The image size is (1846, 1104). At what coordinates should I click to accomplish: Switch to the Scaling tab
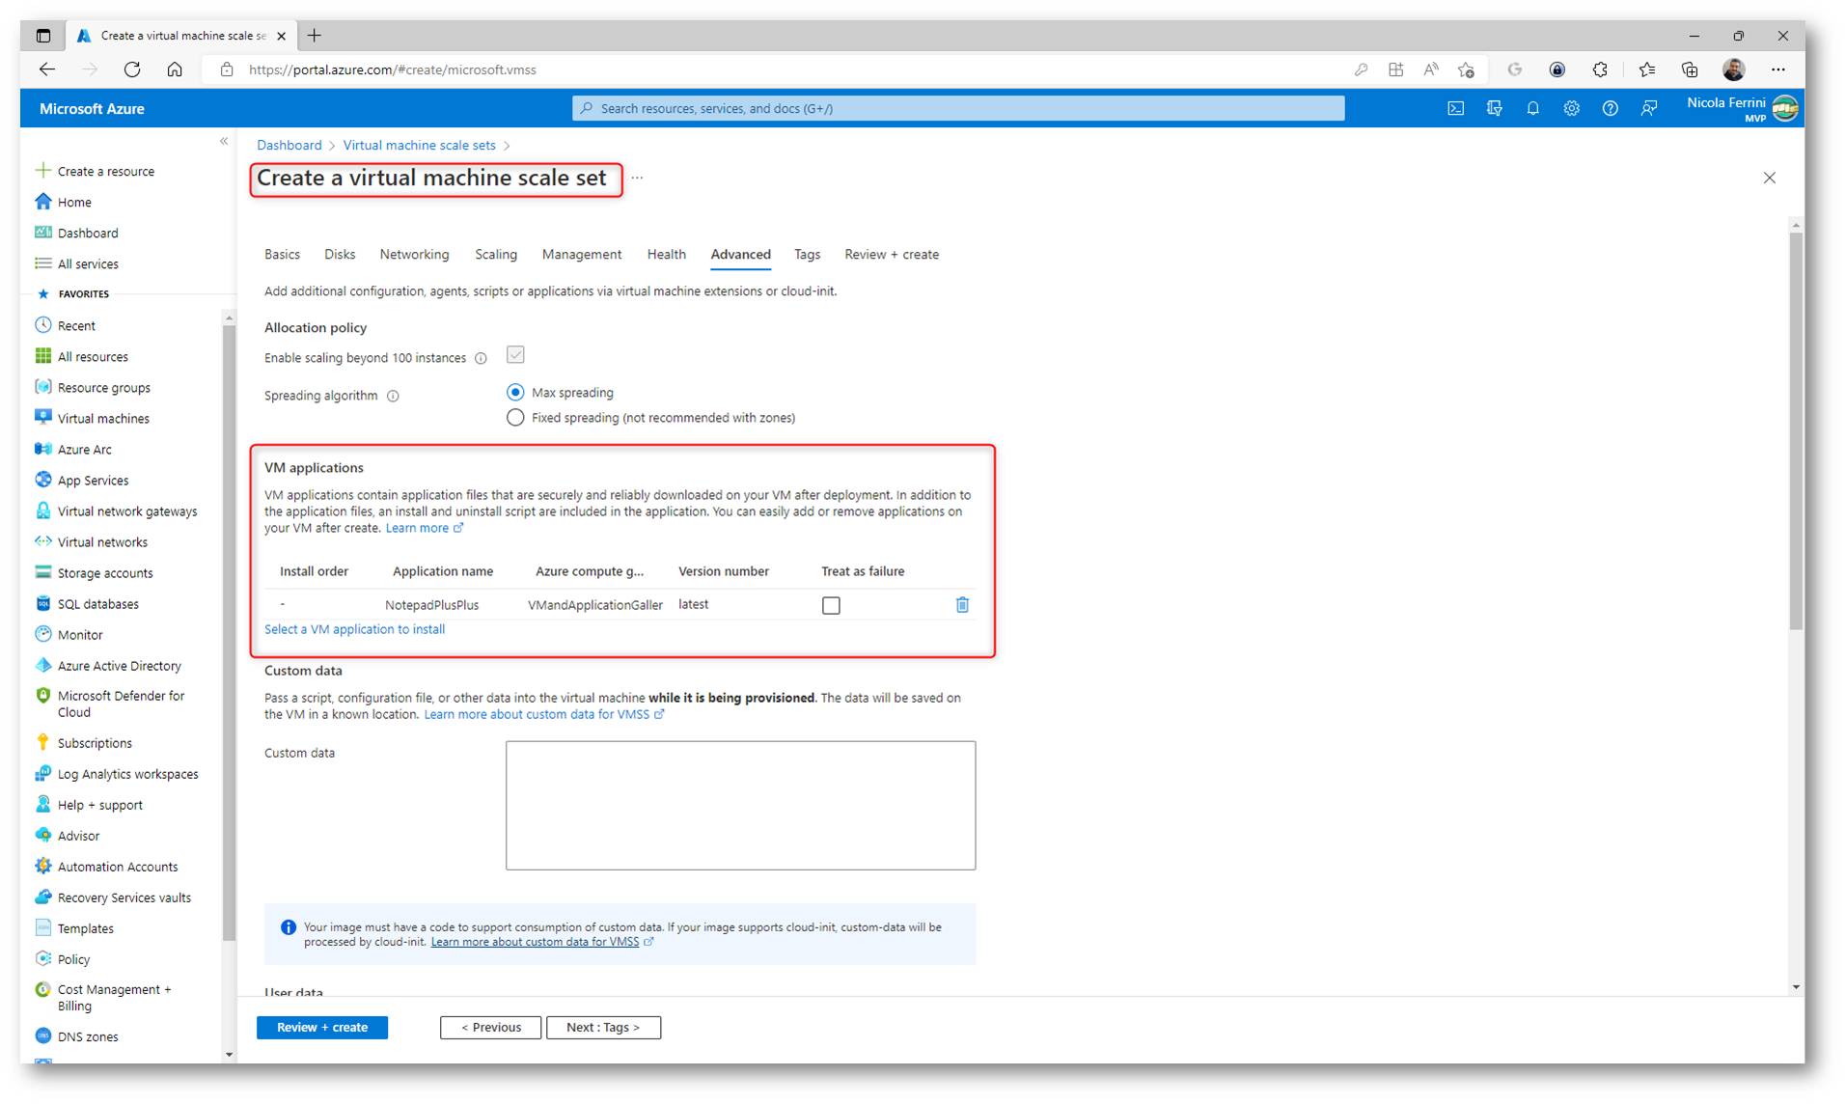click(496, 255)
